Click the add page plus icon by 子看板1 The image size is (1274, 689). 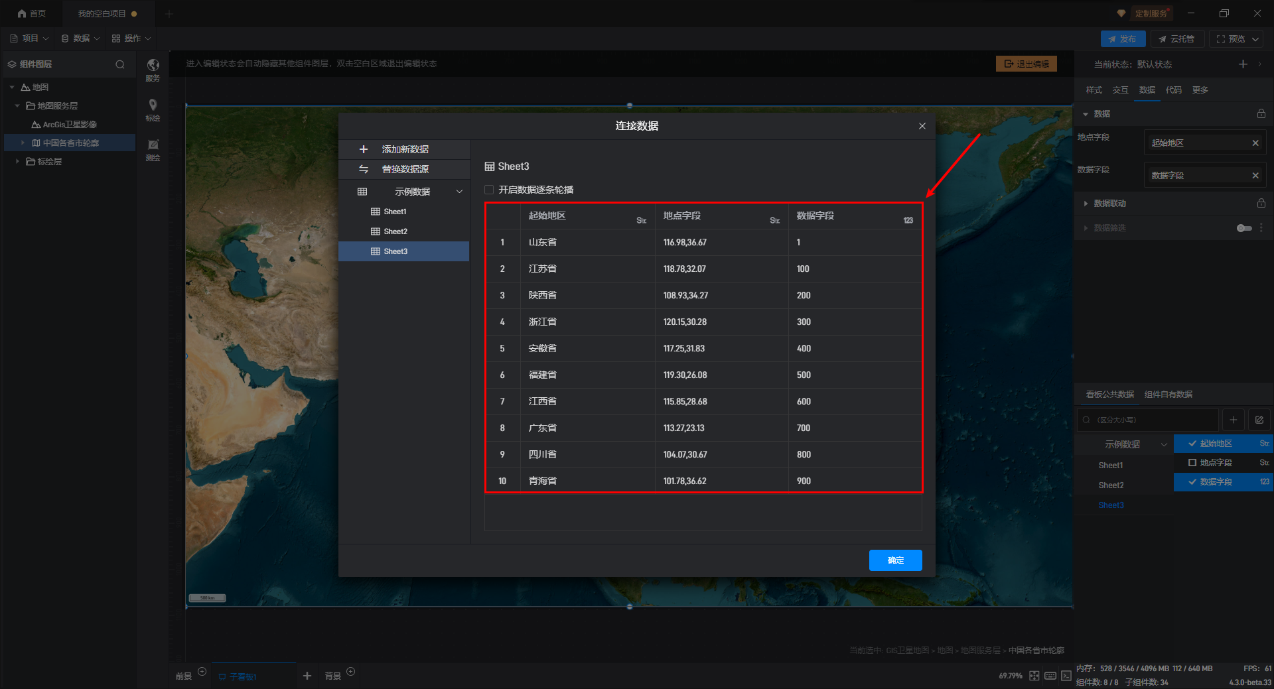pyautogui.click(x=307, y=676)
